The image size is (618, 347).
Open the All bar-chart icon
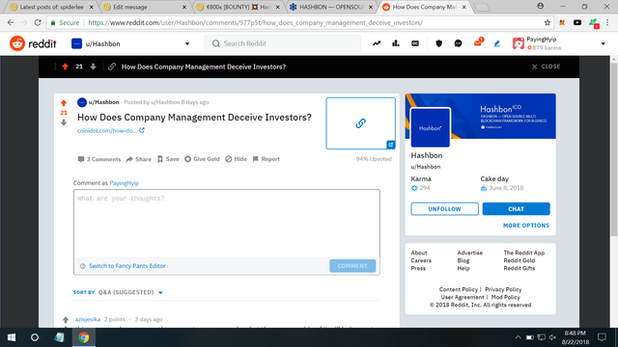(396, 43)
